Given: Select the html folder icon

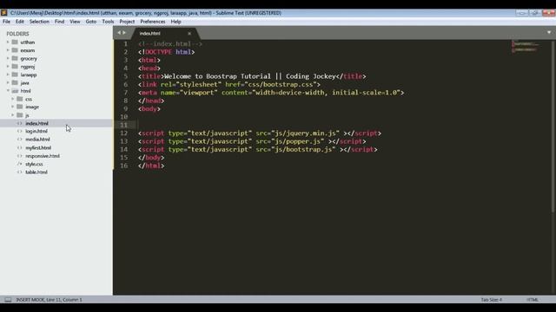Looking at the screenshot, I should [15, 91].
